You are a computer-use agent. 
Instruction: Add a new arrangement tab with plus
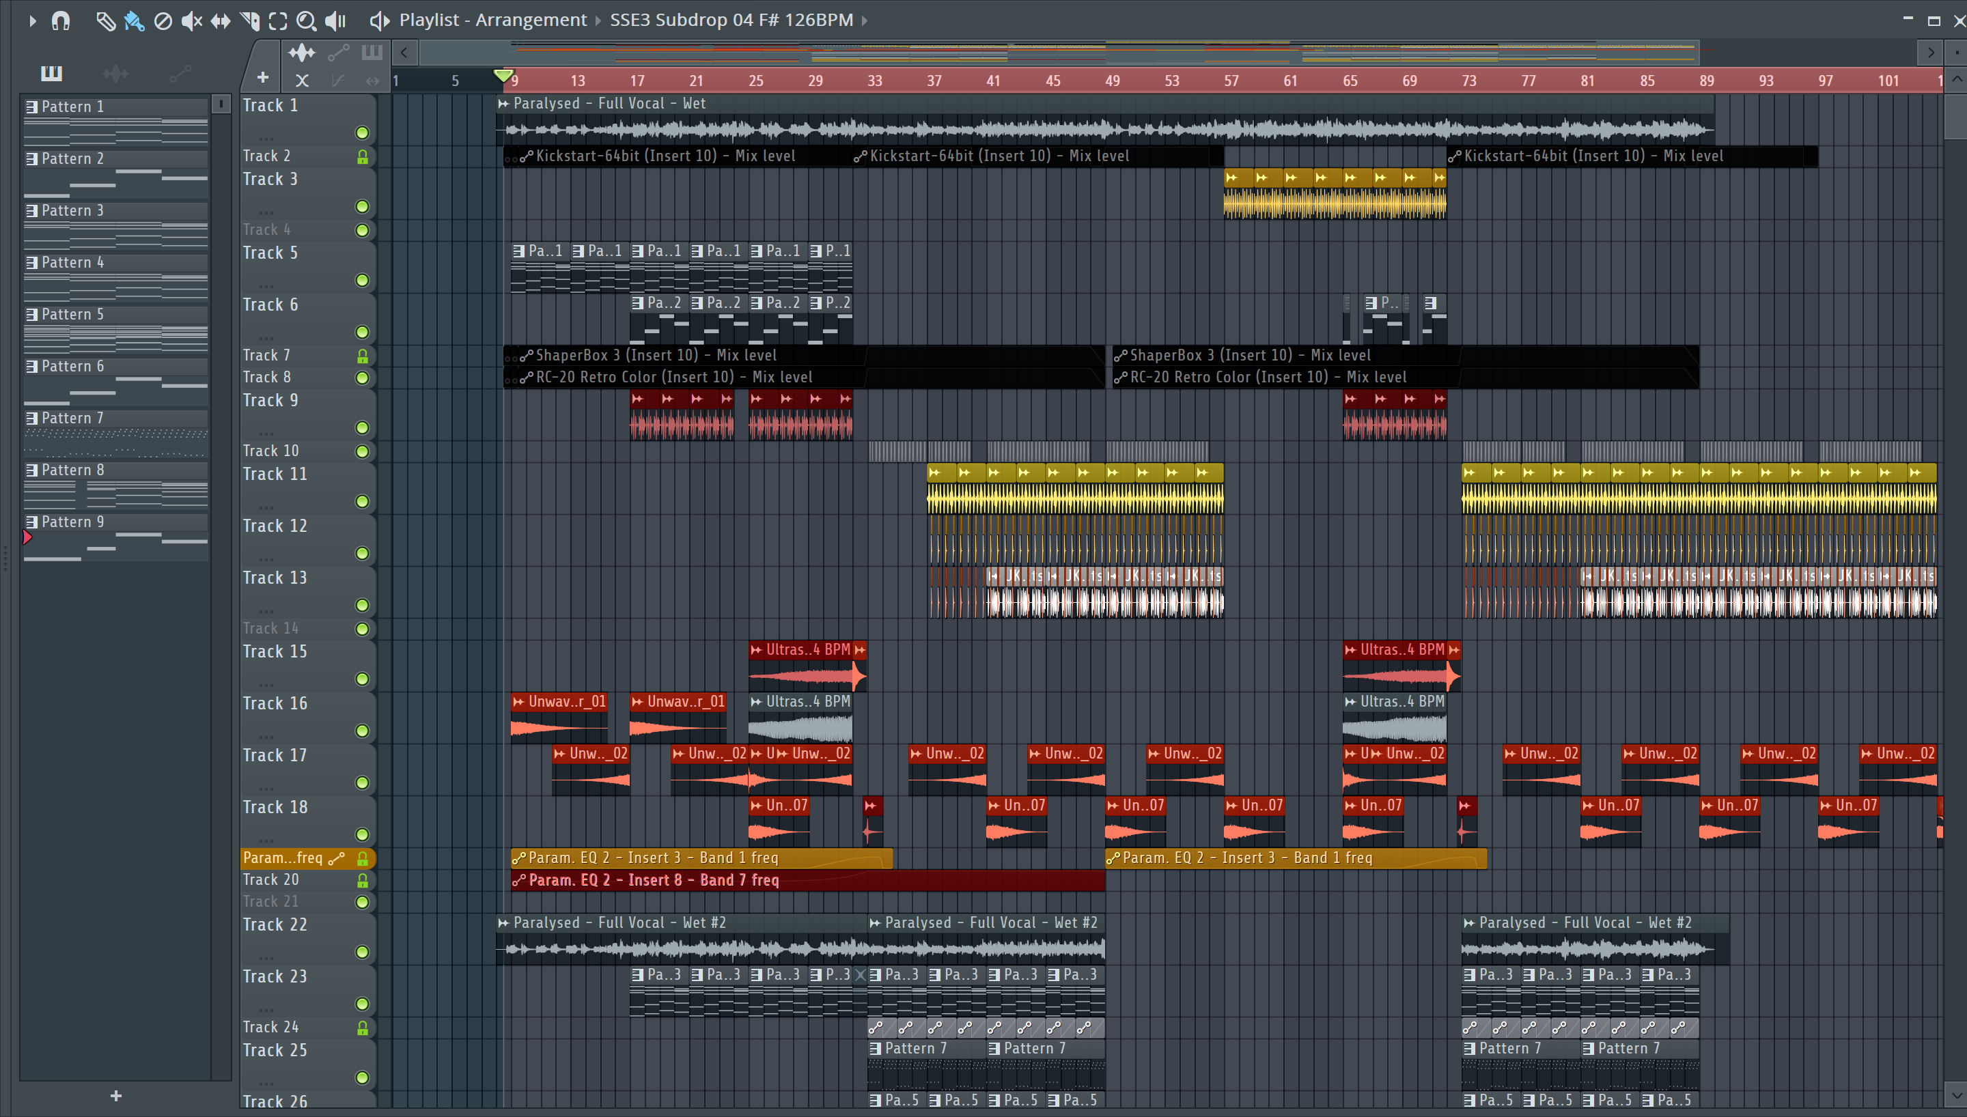click(262, 77)
